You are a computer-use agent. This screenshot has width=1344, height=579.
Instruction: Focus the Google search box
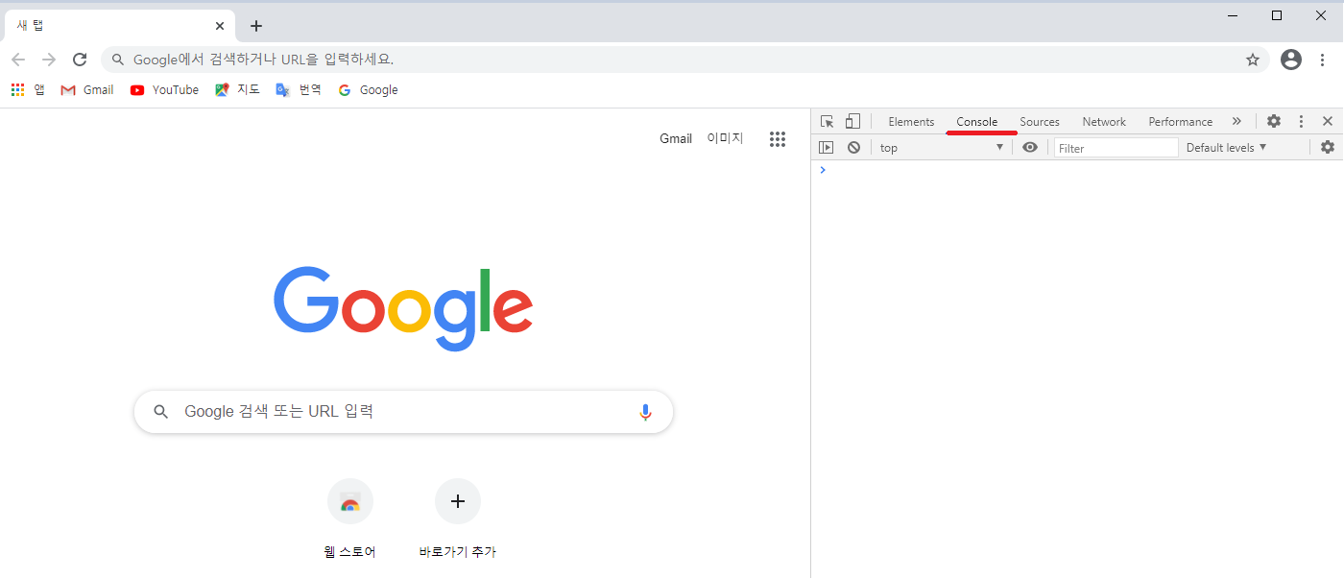(x=403, y=412)
